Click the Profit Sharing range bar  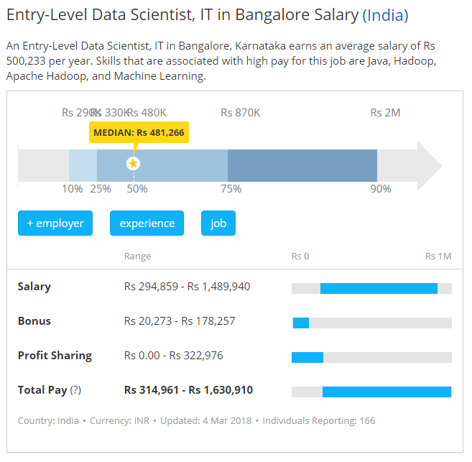(307, 357)
